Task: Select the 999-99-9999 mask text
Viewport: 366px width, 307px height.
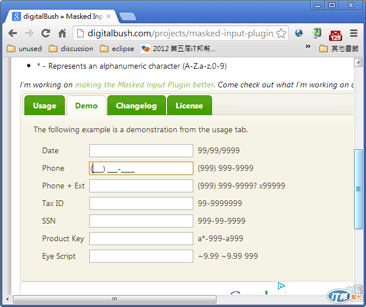Action: 222,221
